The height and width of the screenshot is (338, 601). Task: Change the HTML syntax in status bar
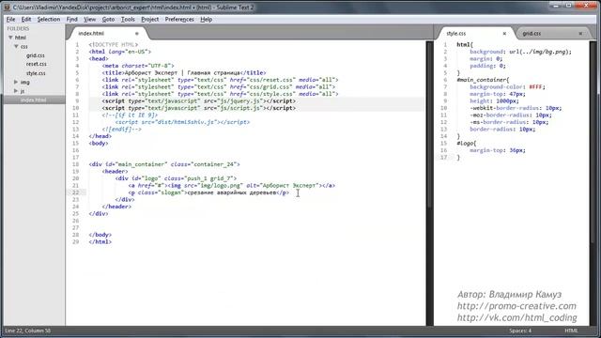[571, 330]
